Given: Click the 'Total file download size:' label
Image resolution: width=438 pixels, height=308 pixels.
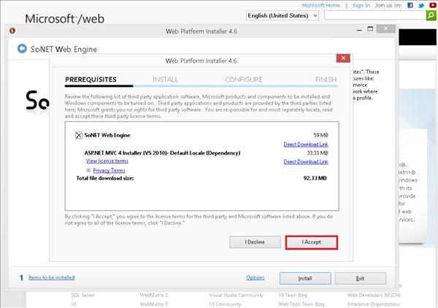Looking at the screenshot, I should click(105, 178).
